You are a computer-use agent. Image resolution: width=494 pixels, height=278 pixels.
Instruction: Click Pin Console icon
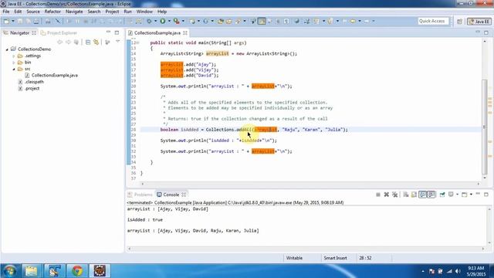(x=442, y=195)
